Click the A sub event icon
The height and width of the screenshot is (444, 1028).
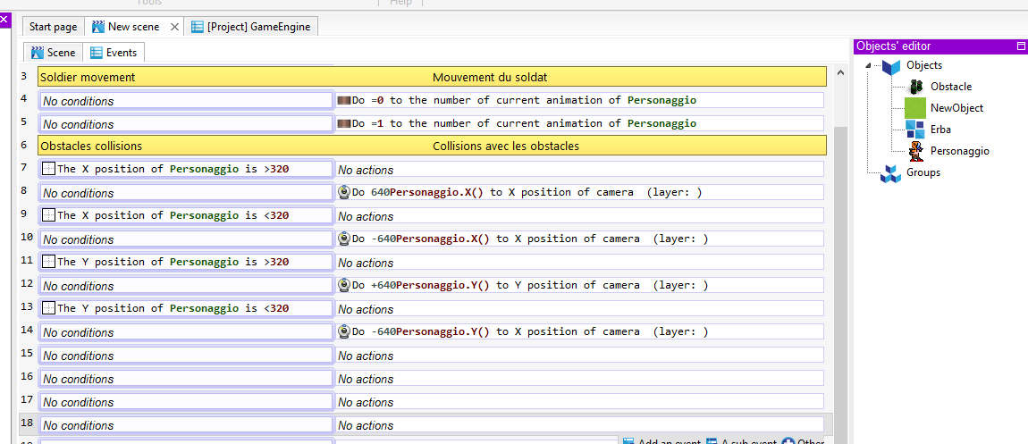click(712, 442)
